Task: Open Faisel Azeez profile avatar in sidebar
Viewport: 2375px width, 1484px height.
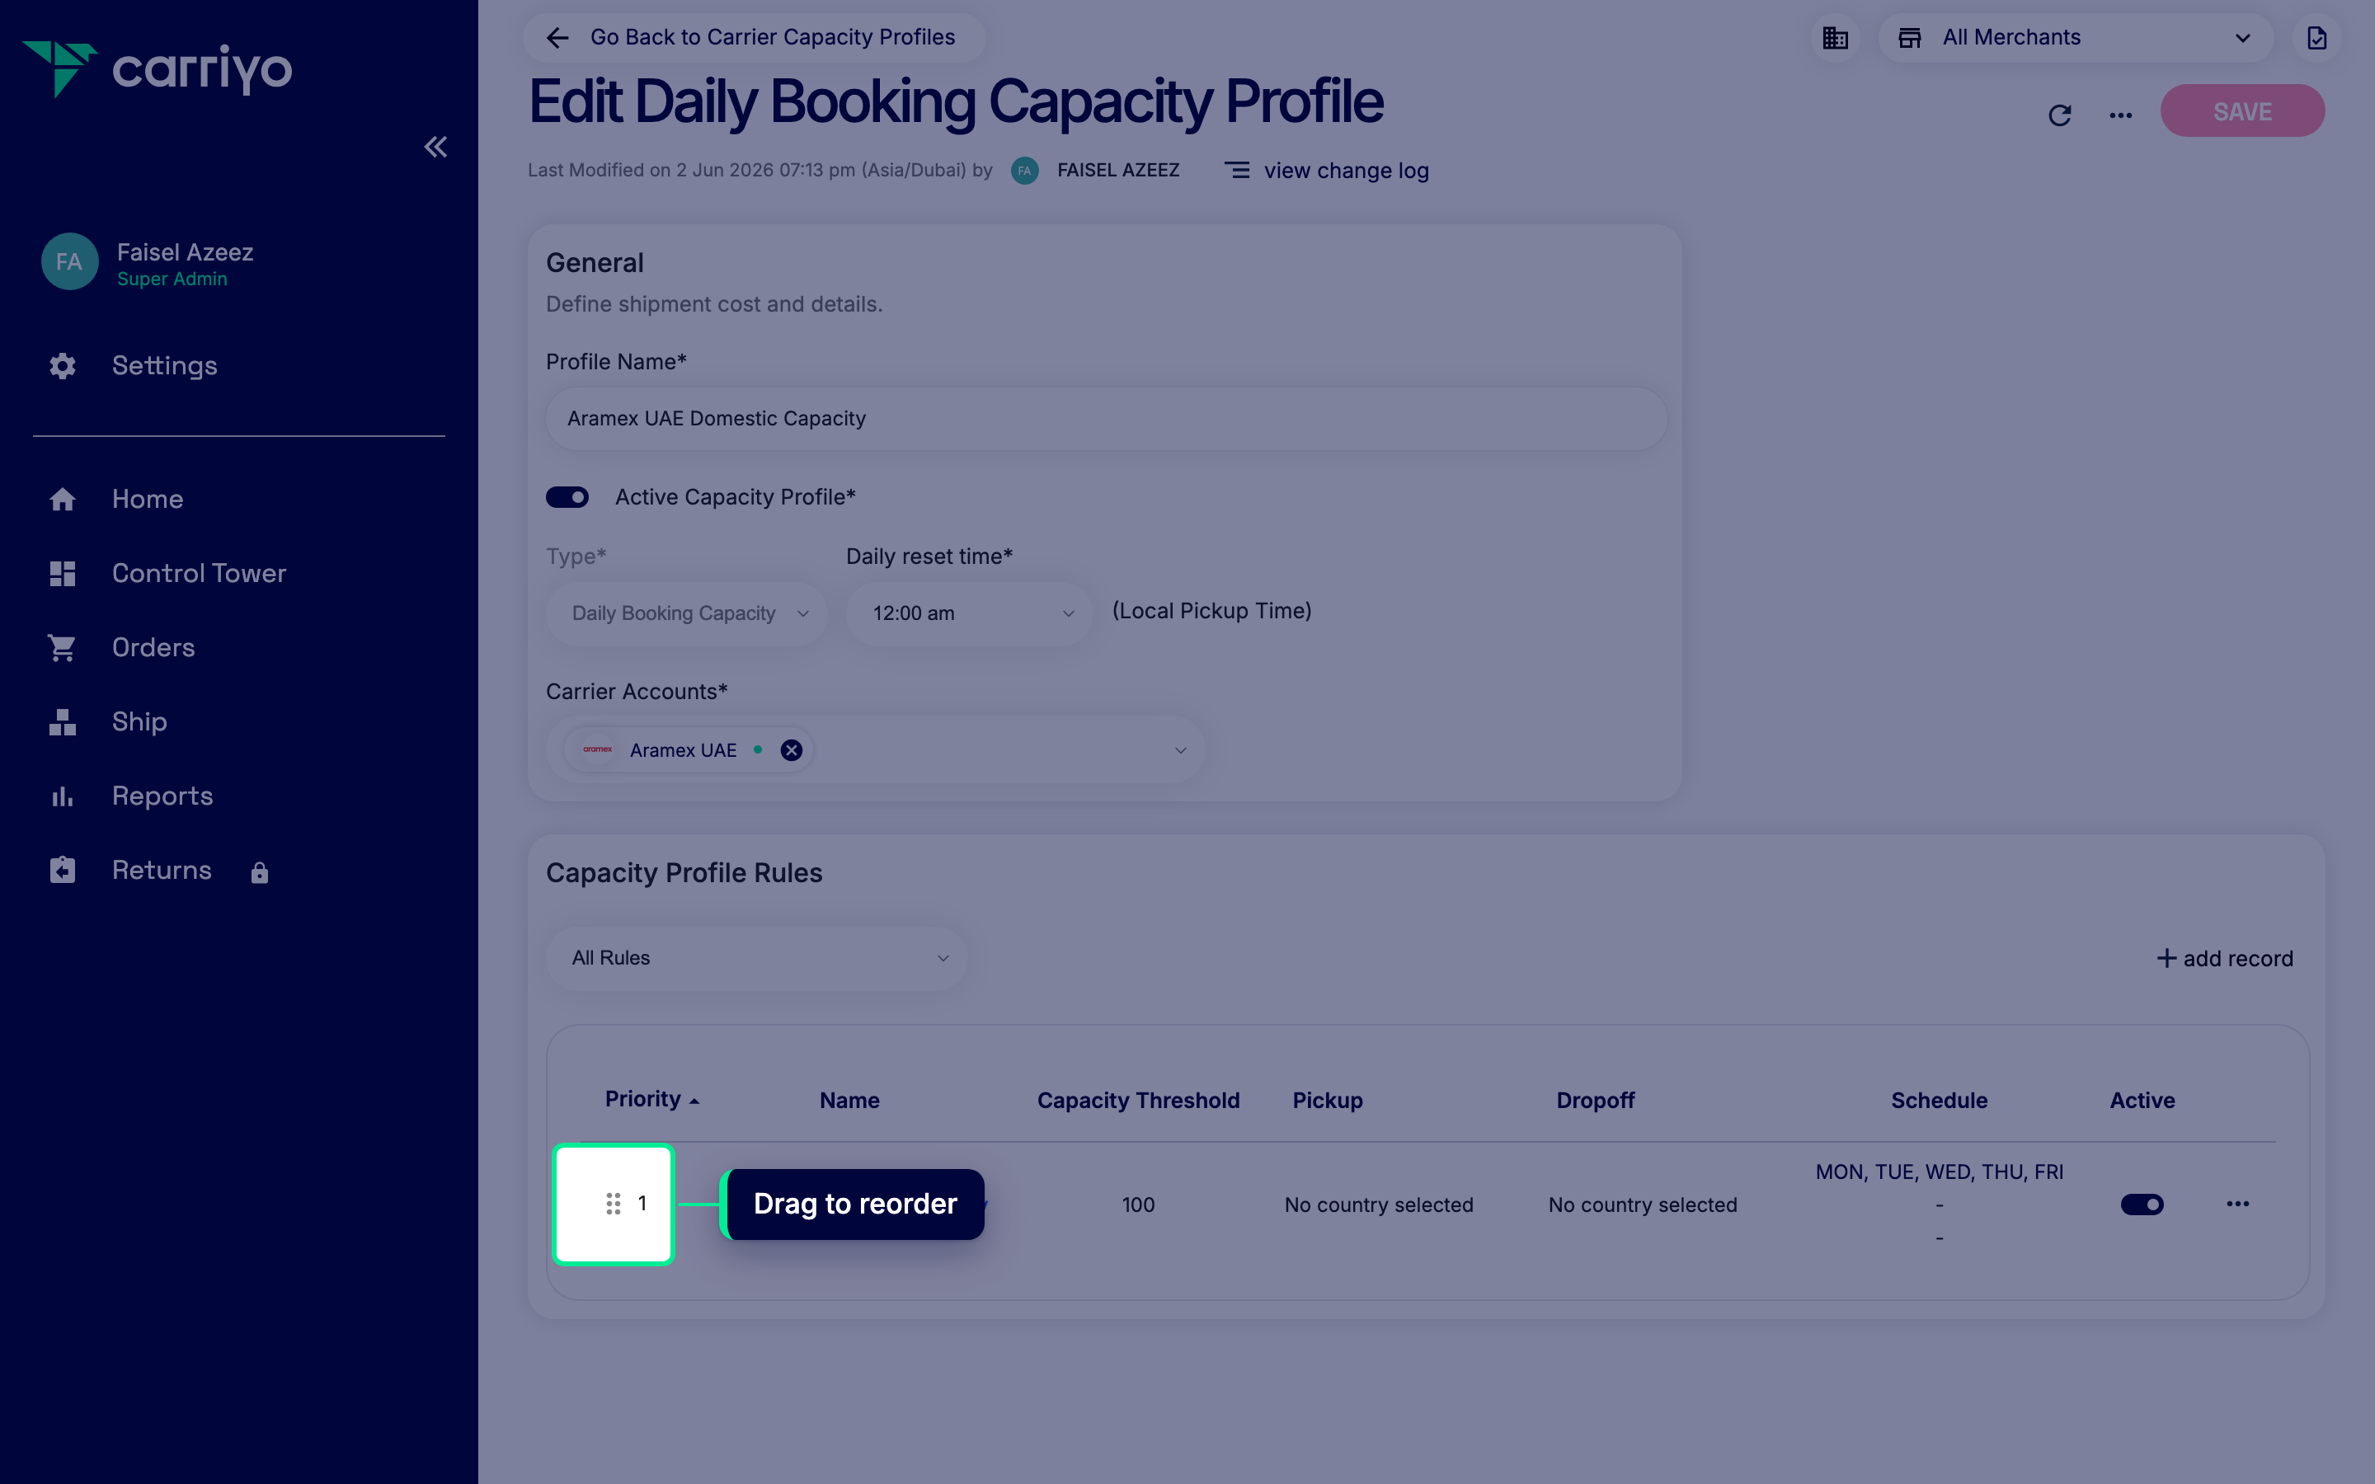Action: (x=68, y=261)
